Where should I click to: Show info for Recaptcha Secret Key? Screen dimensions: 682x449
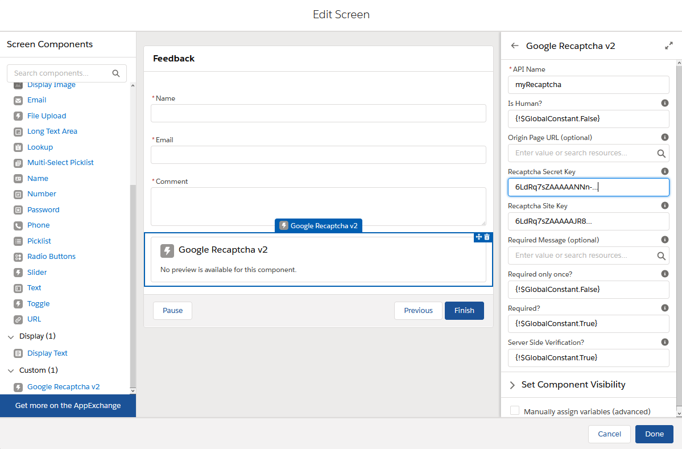664,171
